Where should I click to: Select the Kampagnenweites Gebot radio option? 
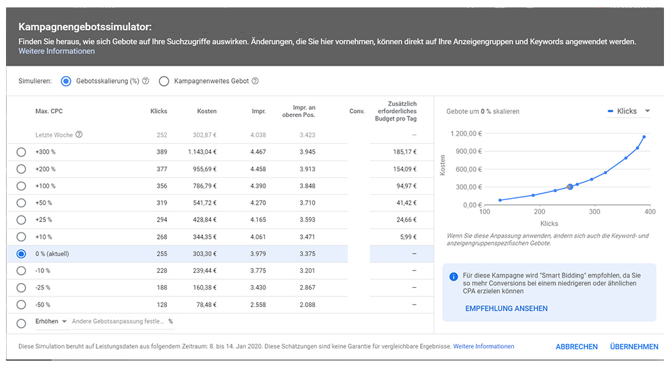(164, 81)
